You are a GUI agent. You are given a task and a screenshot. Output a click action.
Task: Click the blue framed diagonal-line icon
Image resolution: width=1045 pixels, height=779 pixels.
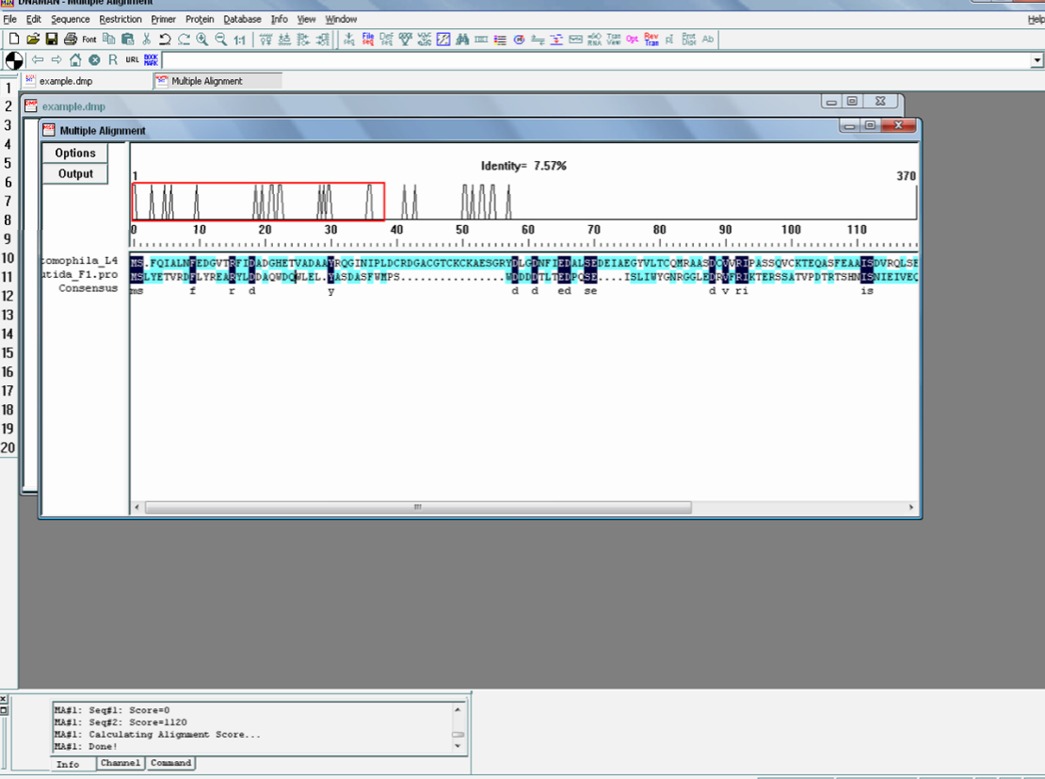[x=443, y=40]
